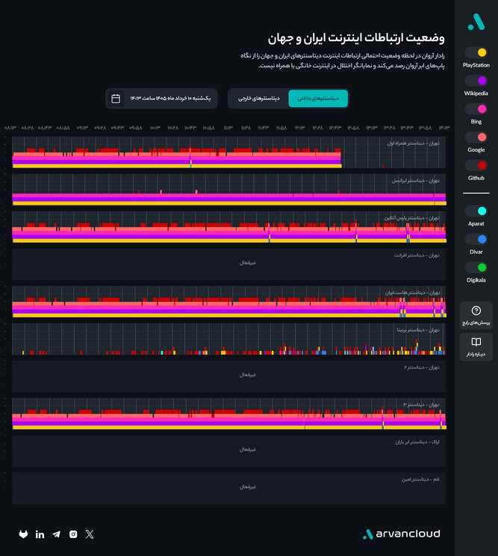This screenshot has width=498, height=556.
Task: Toggle the Aparat service switch
Action: (476, 211)
